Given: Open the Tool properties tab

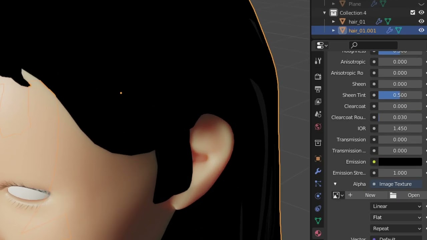Looking at the screenshot, I should (318, 61).
